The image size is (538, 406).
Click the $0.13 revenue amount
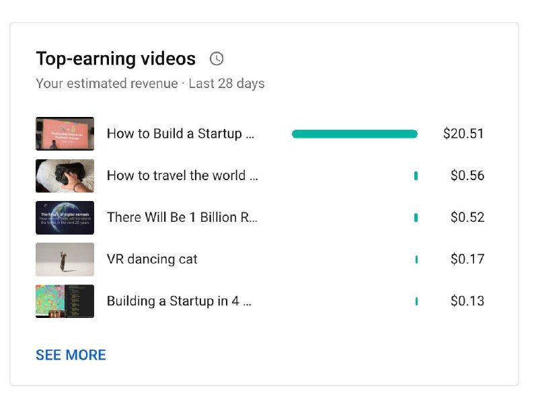pos(467,301)
